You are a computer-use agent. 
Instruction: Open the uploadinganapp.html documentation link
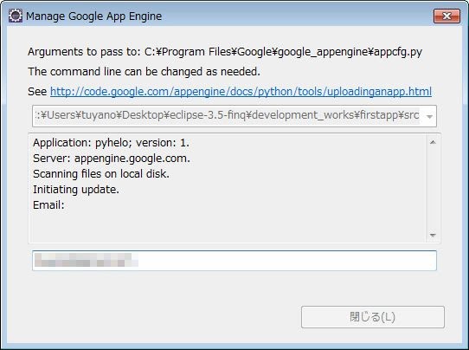(241, 91)
